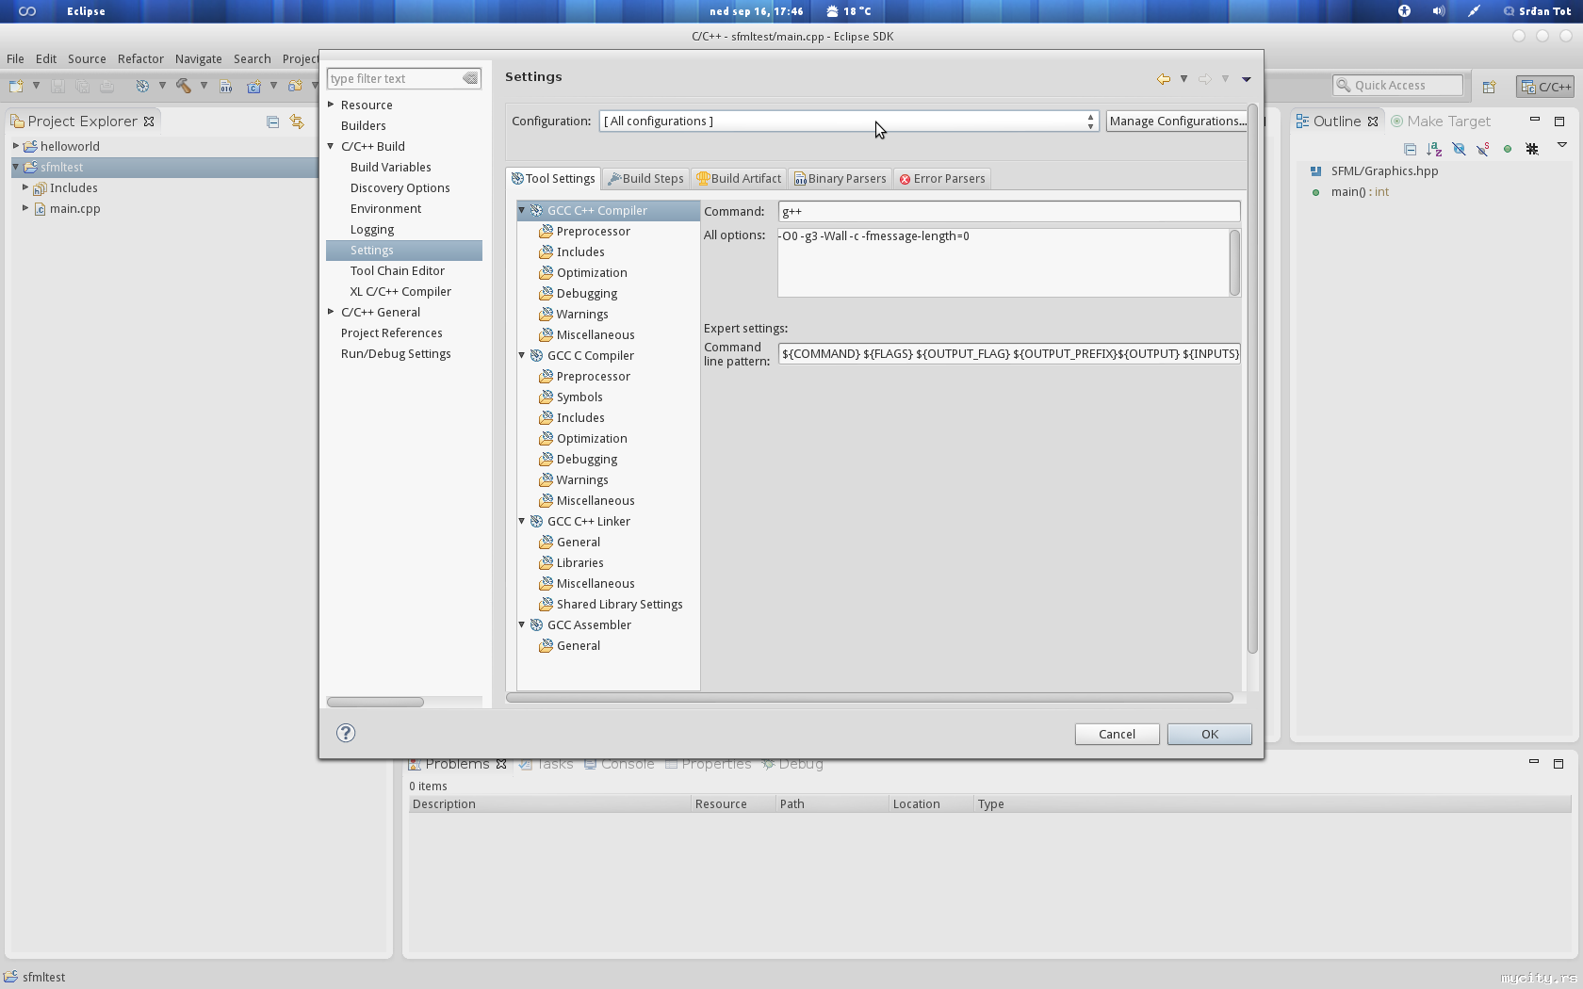Maximize the Problems panel
Image resolution: width=1583 pixels, height=989 pixels.
point(1559,763)
